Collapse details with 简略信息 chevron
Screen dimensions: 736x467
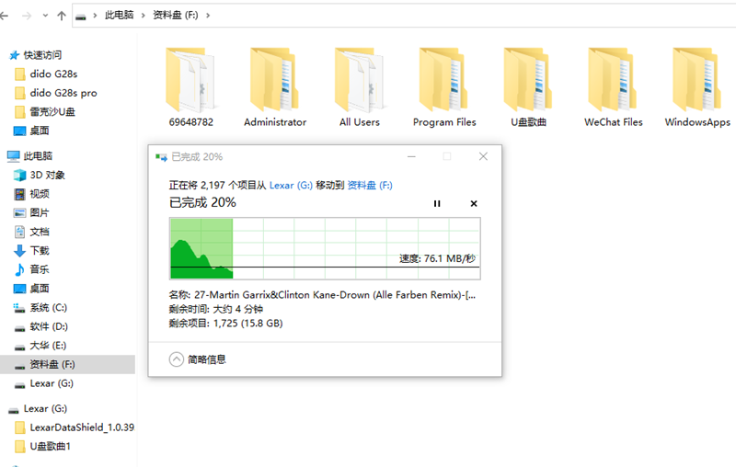177,359
